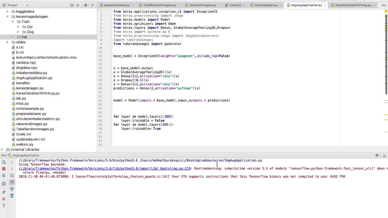The width and height of the screenshot is (388, 218).
Task: Collapse all in Project panel
Action: 78,5
